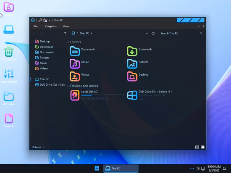Open the Music folder icon
The height and width of the screenshot is (173, 231).
pyautogui.click(x=75, y=64)
